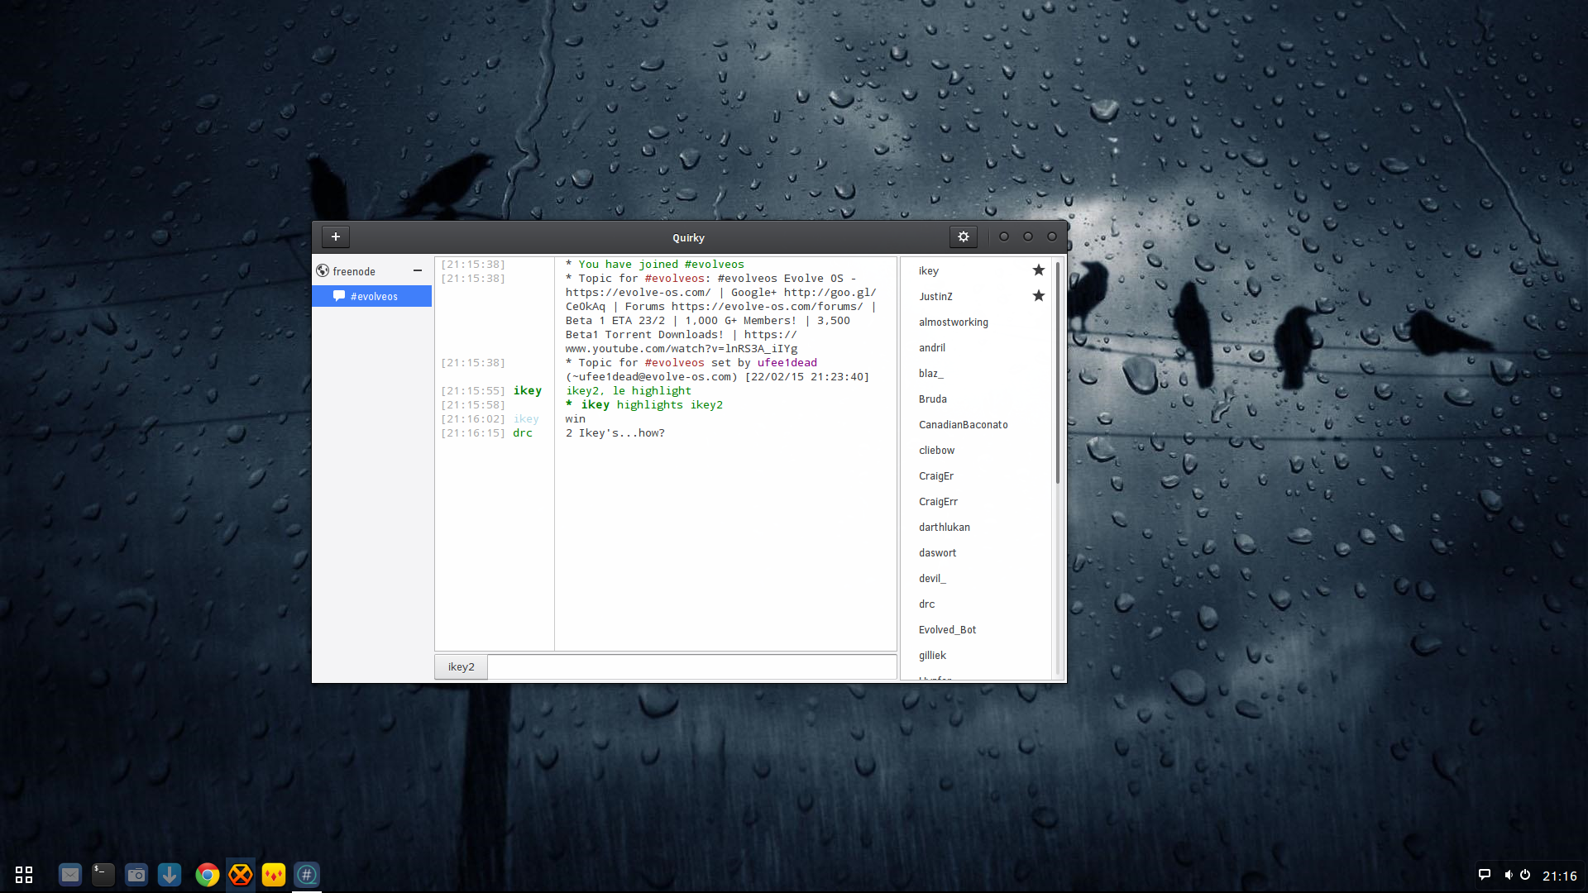Collapse the freenode server with minus icon
Viewport: 1588px width, 893px height.
coord(418,270)
